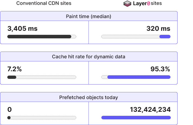Select the 0 prefetched objects value

click(9, 110)
